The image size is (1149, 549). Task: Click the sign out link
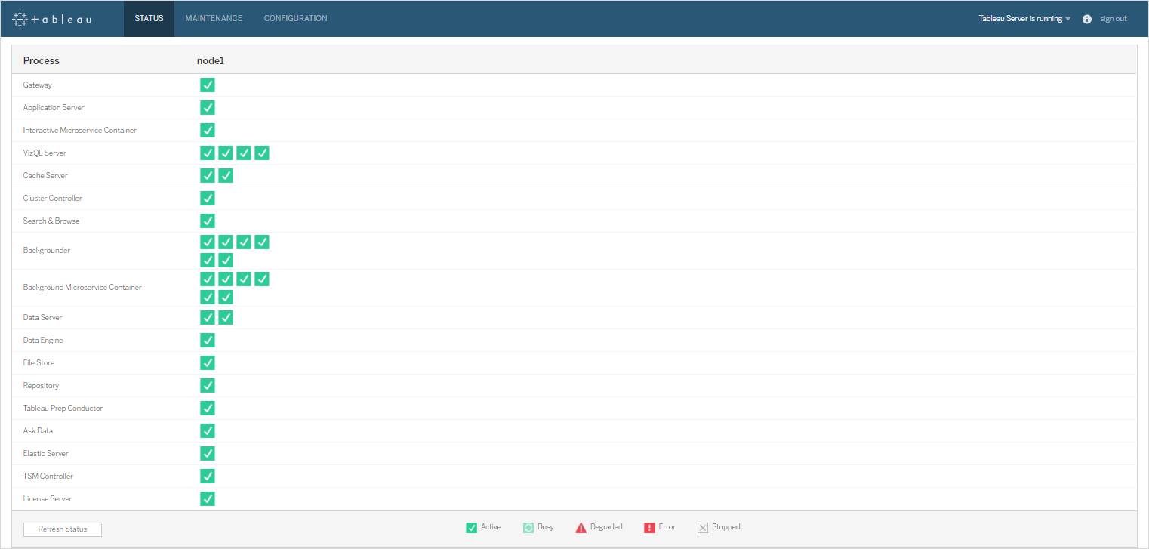(1113, 19)
